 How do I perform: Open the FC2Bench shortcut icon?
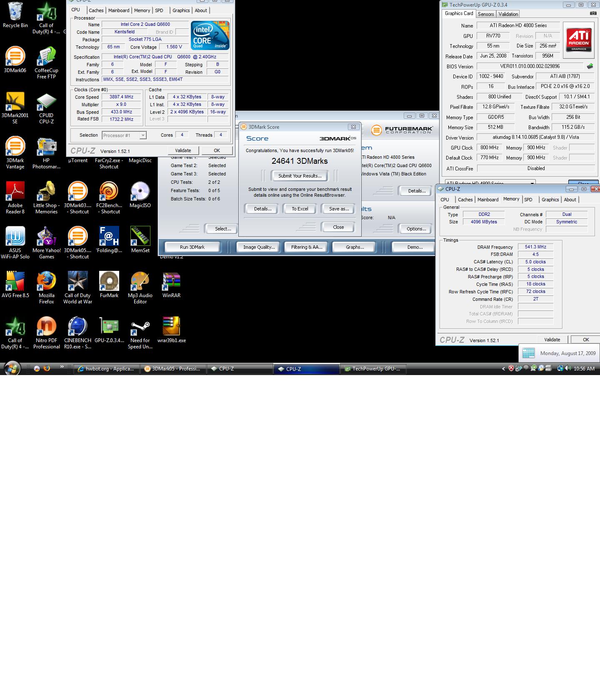(x=109, y=198)
